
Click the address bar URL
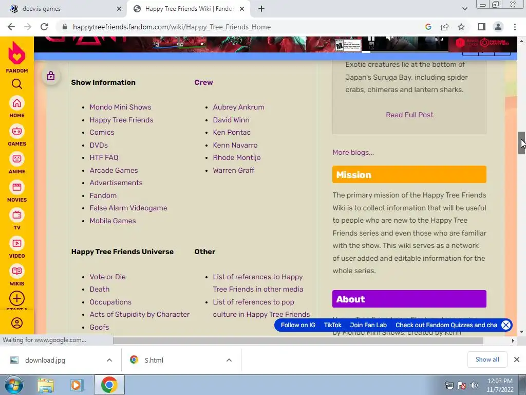tap(172, 27)
